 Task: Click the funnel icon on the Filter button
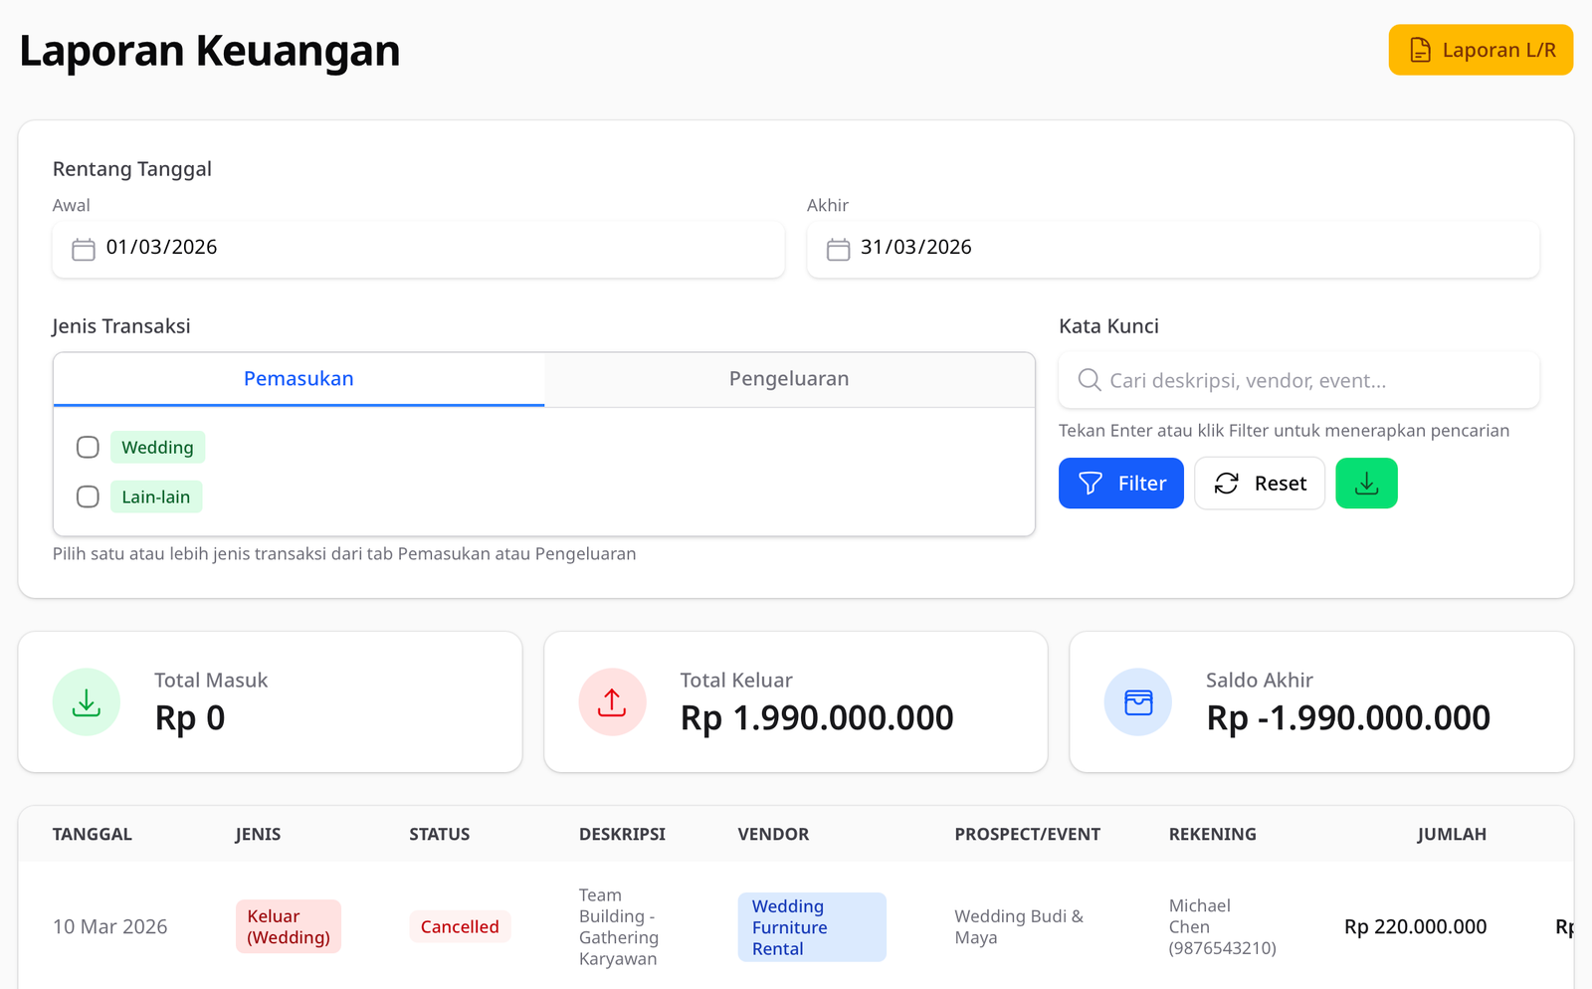(1091, 484)
